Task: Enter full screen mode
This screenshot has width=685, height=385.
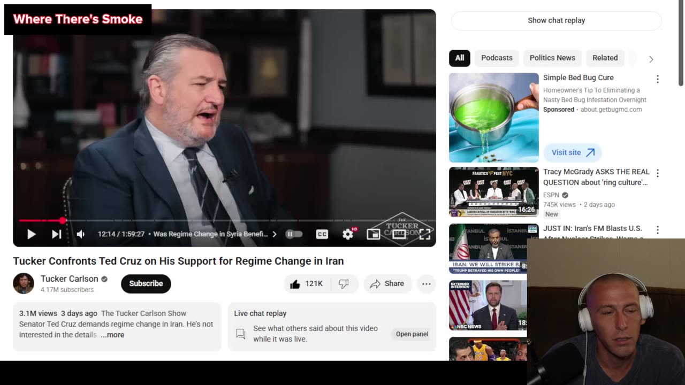Action: point(425,234)
